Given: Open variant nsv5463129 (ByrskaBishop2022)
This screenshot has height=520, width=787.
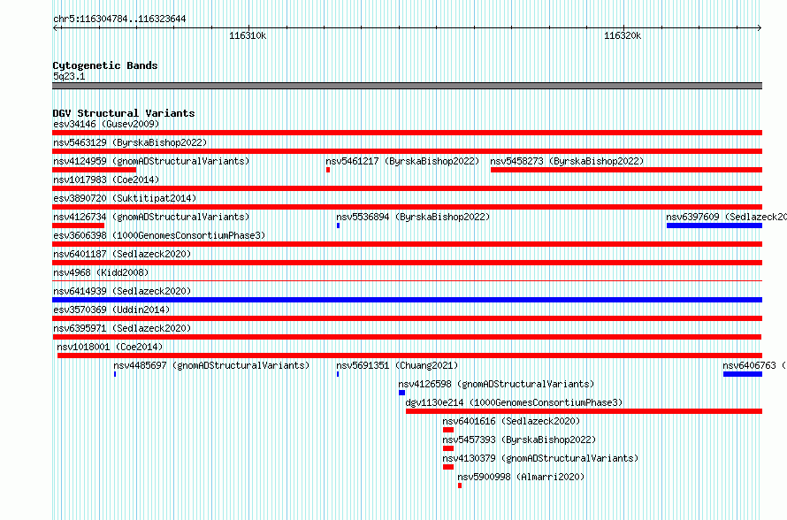Looking at the screenshot, I should pos(130,142).
